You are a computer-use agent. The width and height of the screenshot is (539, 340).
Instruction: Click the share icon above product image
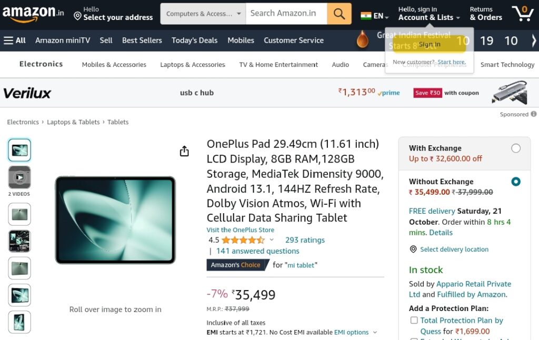coord(184,151)
